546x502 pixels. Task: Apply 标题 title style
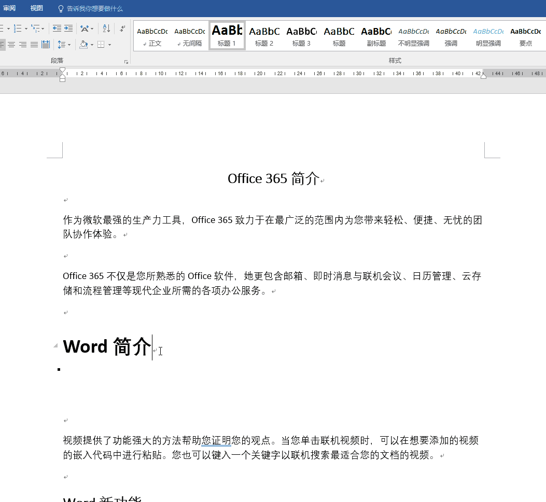pyautogui.click(x=339, y=36)
